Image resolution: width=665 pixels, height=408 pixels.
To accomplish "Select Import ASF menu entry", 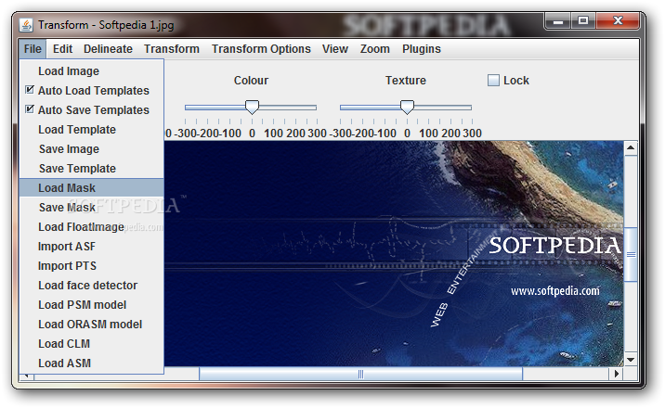I will 92,247.
